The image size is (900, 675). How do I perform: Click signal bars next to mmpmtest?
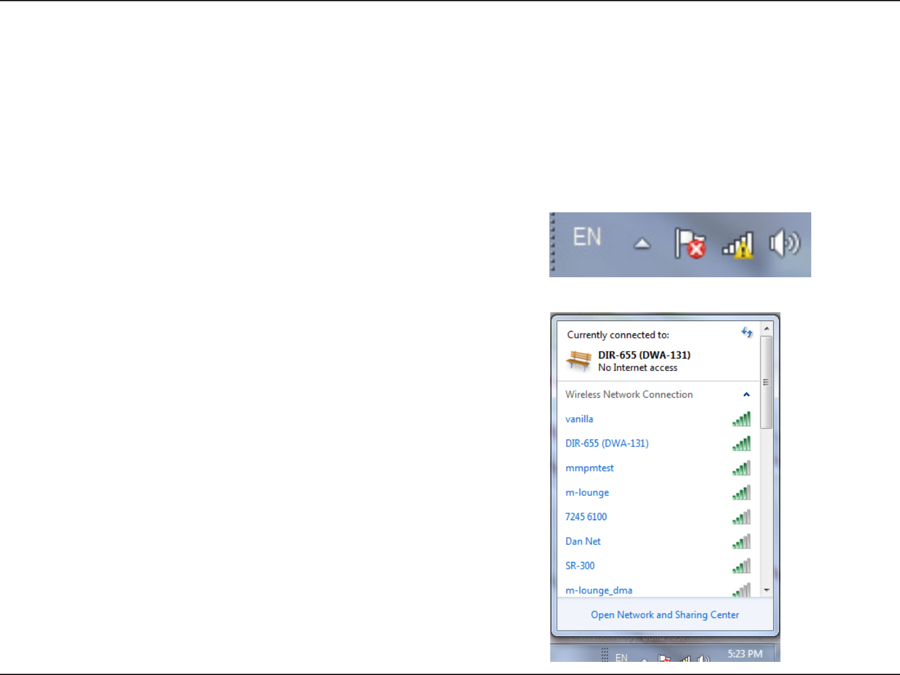click(x=741, y=468)
